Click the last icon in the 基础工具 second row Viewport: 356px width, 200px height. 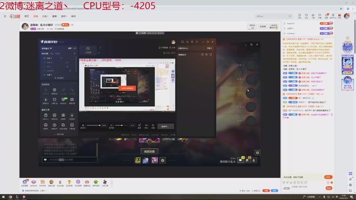pyautogui.click(x=72, y=126)
